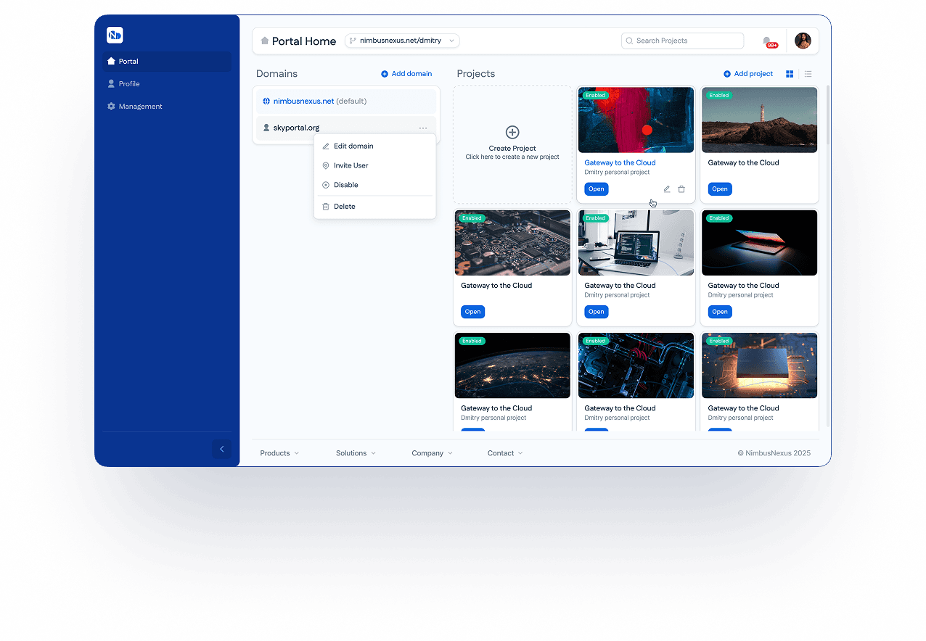Click the notification bell with 99+ badge

pyautogui.click(x=768, y=41)
